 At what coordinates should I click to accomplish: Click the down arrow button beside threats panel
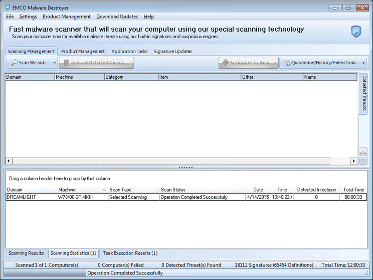363,161
